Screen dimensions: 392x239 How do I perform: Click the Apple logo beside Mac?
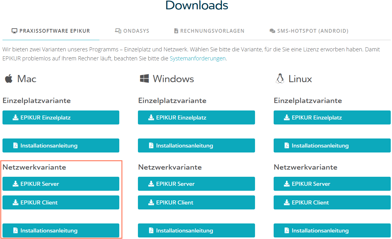pyautogui.click(x=9, y=78)
